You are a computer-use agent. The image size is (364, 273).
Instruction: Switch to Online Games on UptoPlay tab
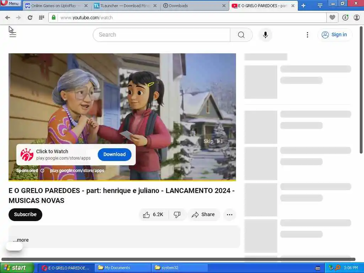[x=53, y=6]
